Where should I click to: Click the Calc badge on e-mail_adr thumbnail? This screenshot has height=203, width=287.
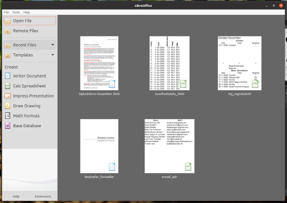[188, 167]
